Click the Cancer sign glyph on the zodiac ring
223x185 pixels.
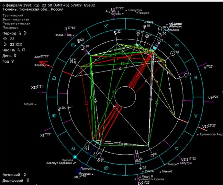pyautogui.click(x=106, y=168)
